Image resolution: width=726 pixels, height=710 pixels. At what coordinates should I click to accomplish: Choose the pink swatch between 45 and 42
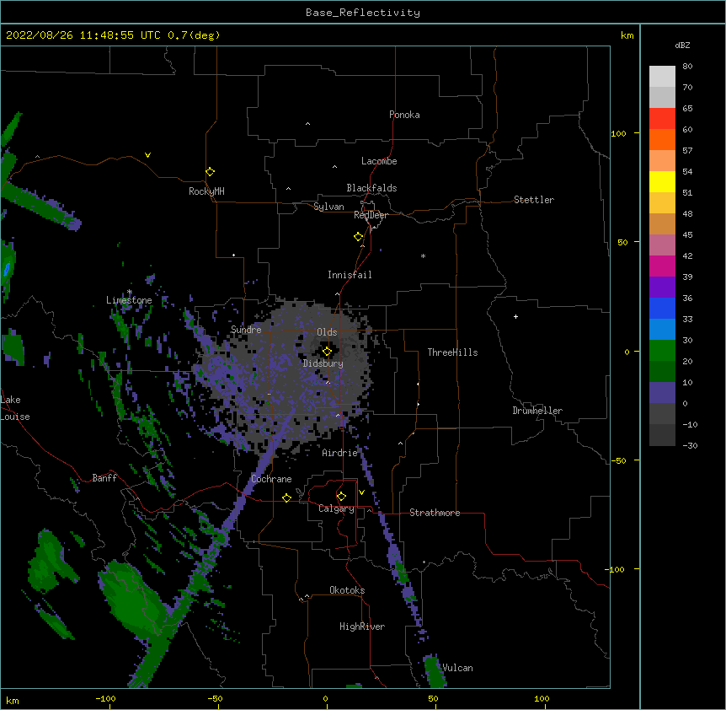[662, 245]
